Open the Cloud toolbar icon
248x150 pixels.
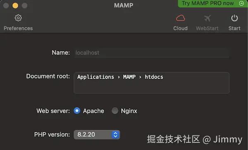point(181,18)
